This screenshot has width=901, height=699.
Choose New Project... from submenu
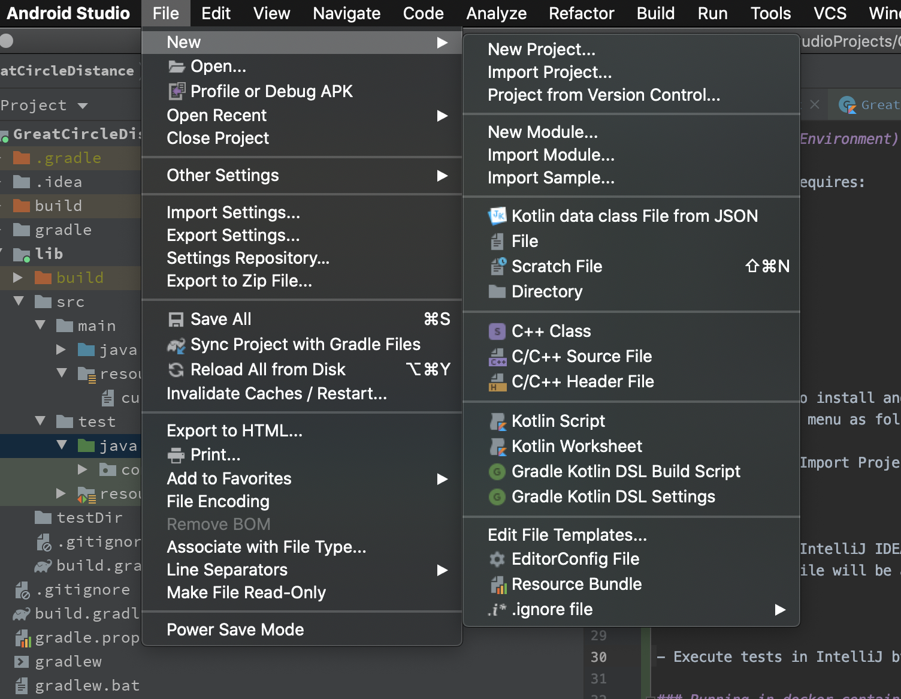tap(542, 49)
